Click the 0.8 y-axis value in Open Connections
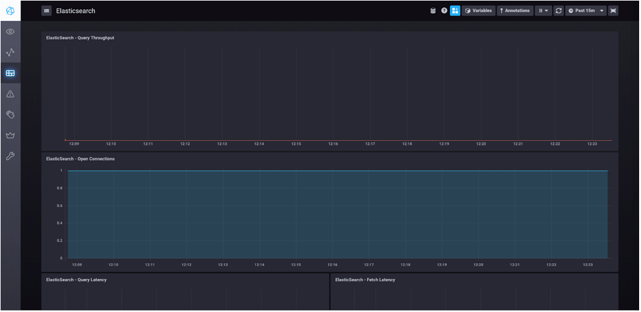The height and width of the screenshot is (312, 641). (x=60, y=188)
